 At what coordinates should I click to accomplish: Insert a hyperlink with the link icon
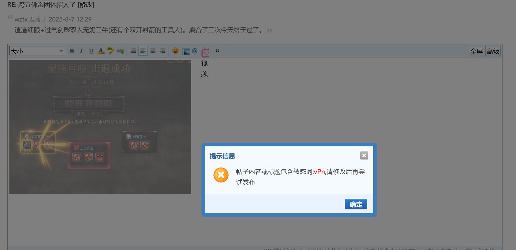pyautogui.click(x=120, y=51)
